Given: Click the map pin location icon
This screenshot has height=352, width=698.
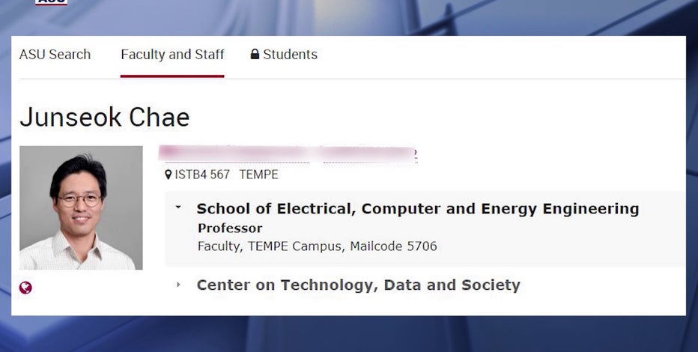Looking at the screenshot, I should 169,175.
